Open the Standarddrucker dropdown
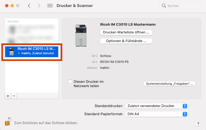The height and width of the screenshot is (130, 206). (156, 106)
